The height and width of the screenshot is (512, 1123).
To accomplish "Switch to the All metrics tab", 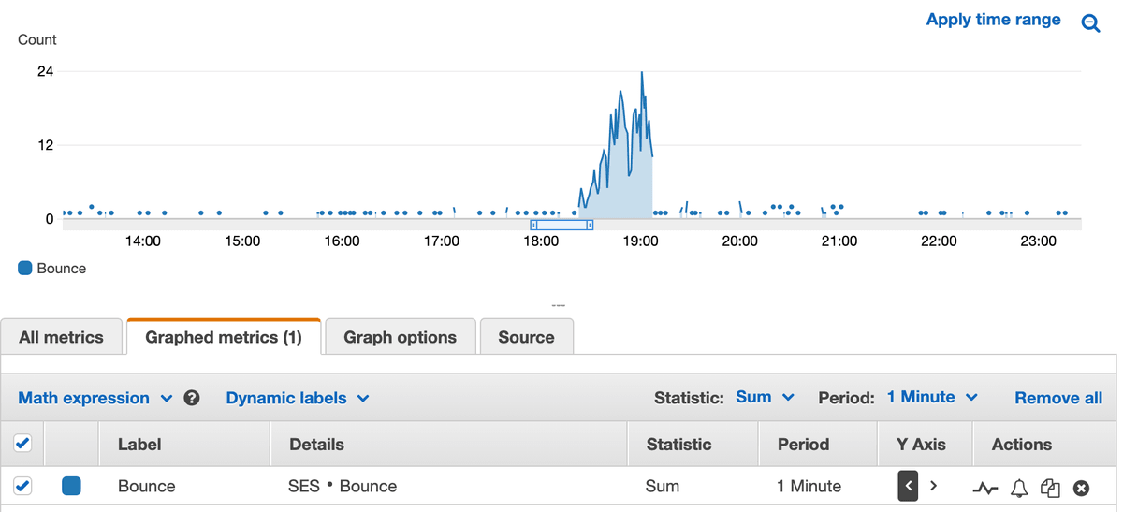I will click(x=61, y=337).
